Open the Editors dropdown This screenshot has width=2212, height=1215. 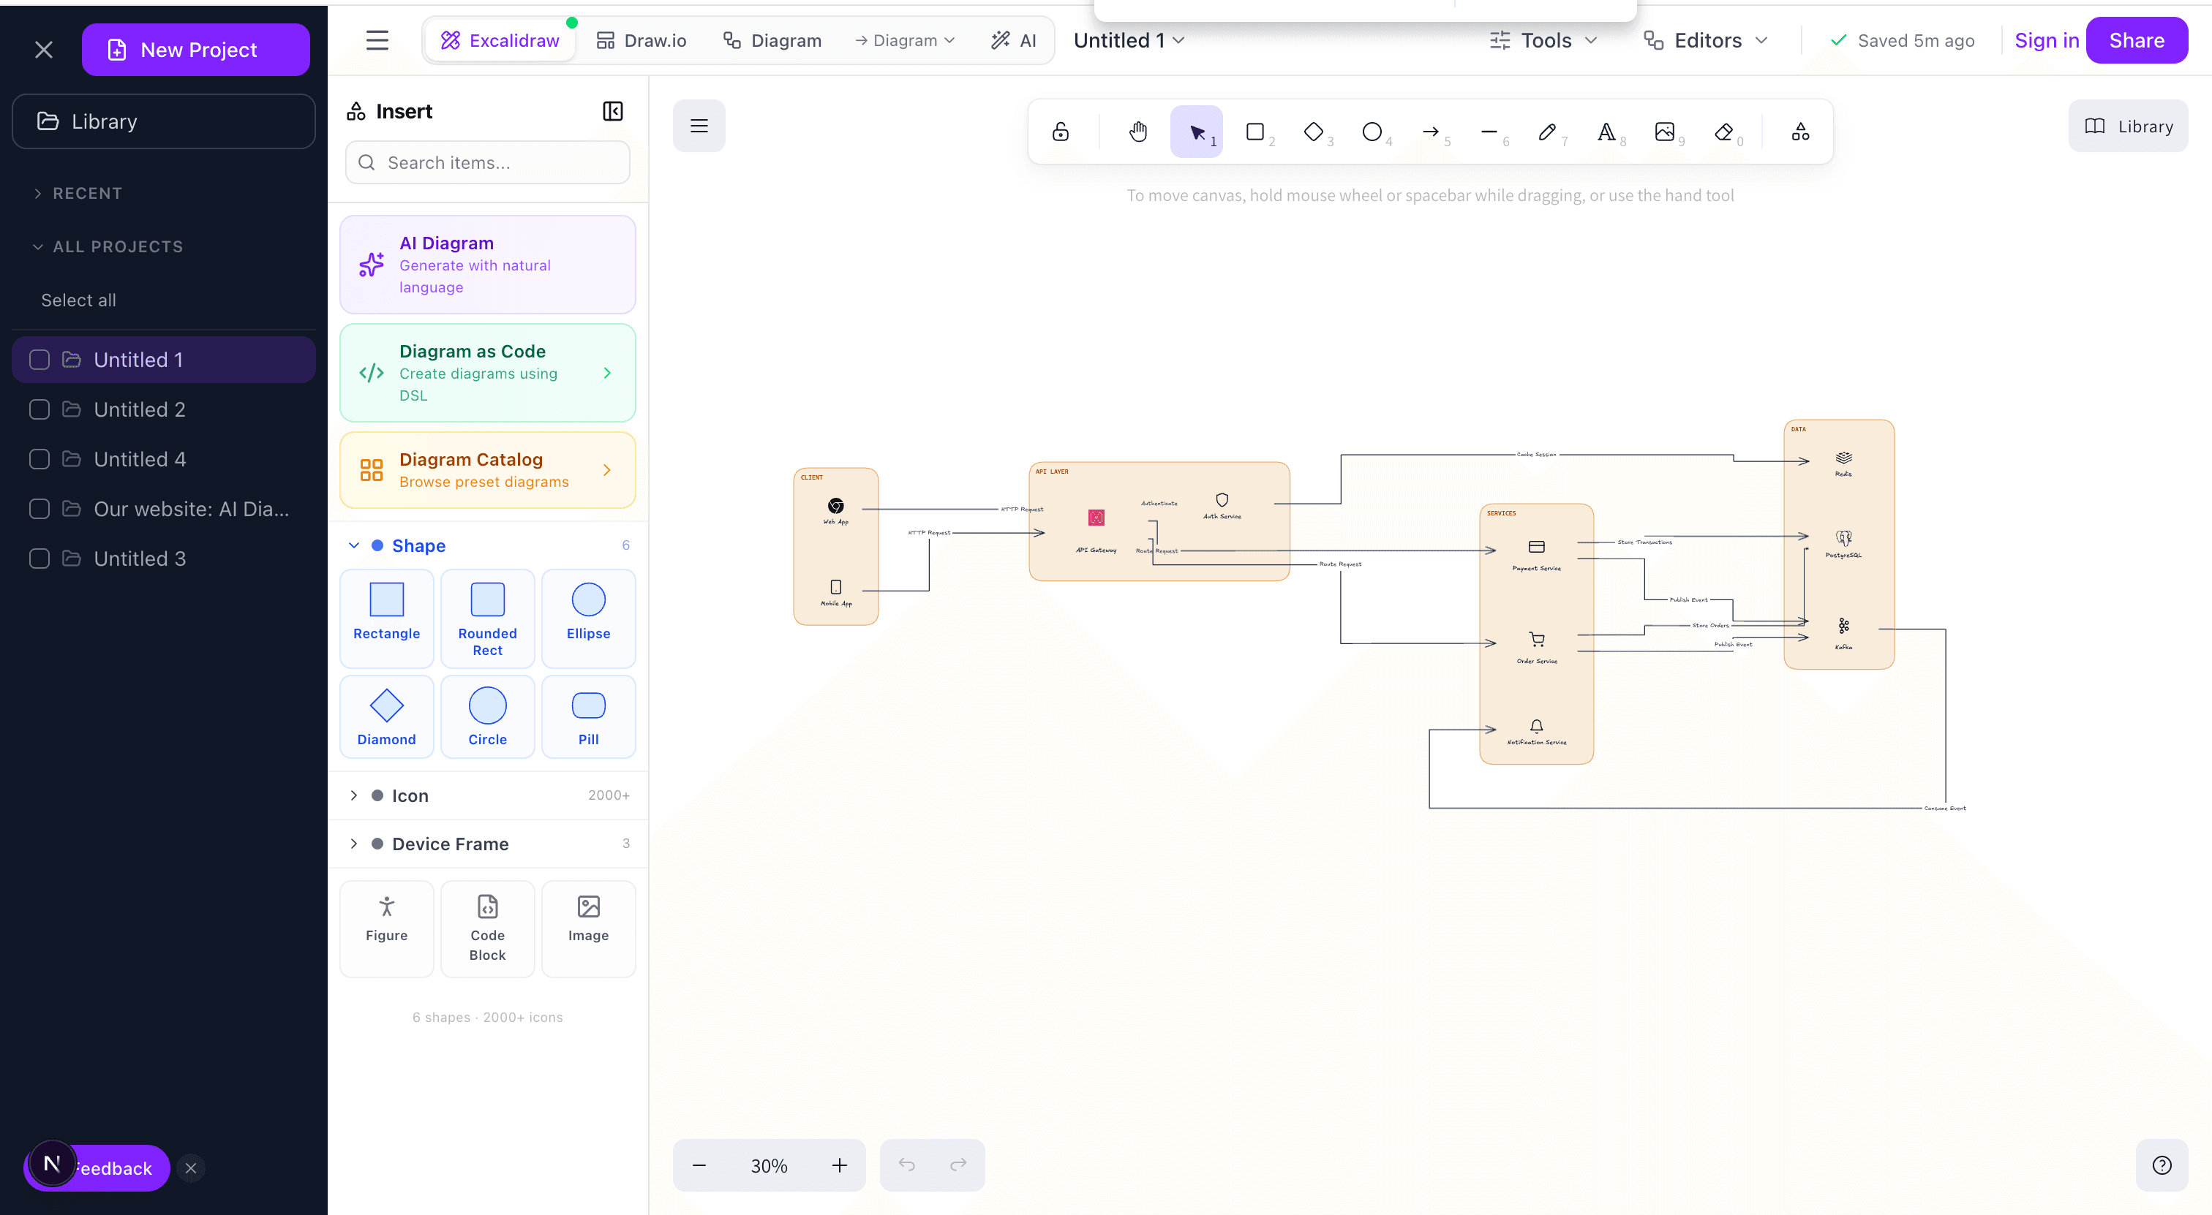point(1705,40)
